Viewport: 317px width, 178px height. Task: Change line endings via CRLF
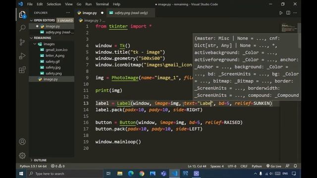(244, 166)
